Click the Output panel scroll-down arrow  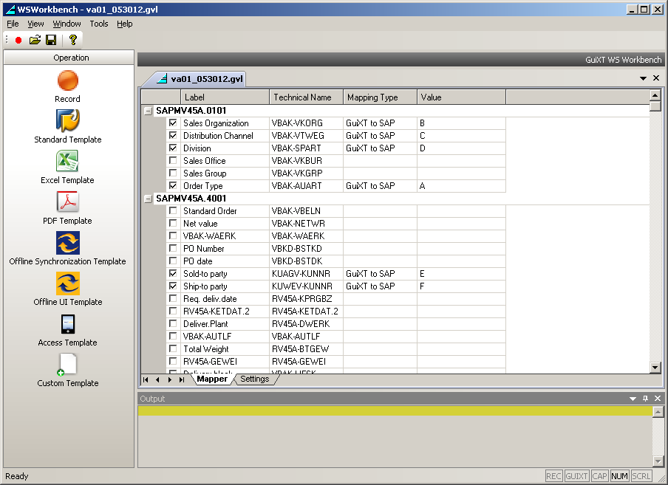658,461
